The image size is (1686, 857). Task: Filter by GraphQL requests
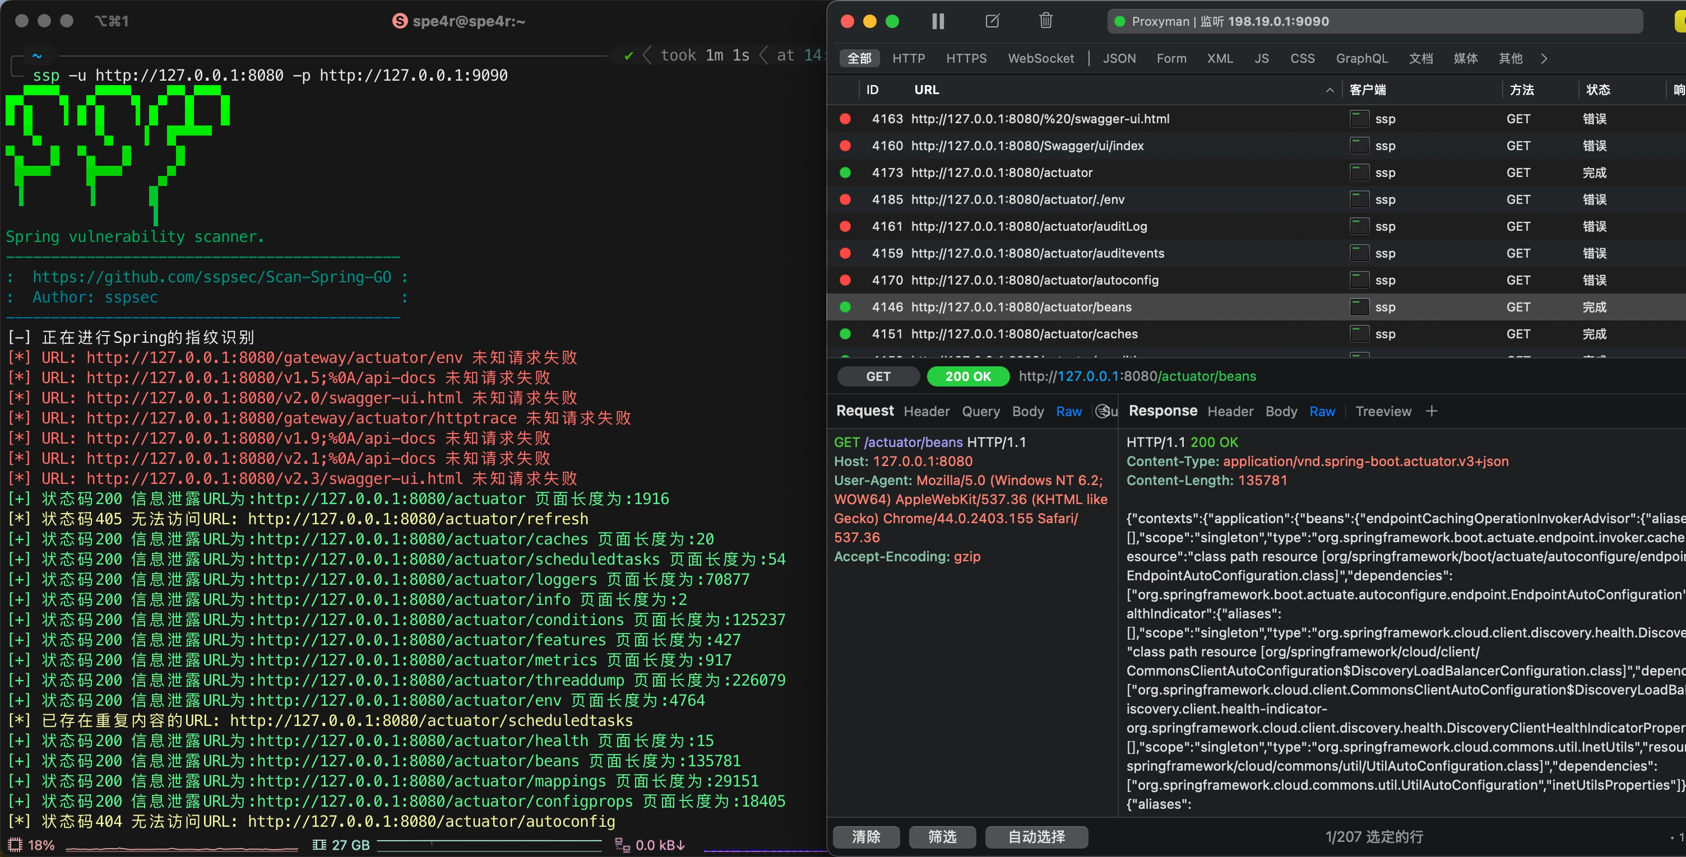[x=1361, y=58]
